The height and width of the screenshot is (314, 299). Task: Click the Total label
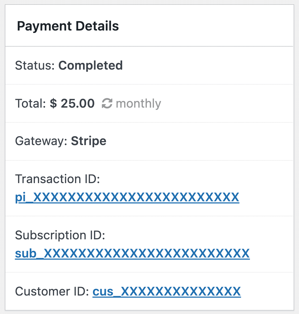[31, 103]
